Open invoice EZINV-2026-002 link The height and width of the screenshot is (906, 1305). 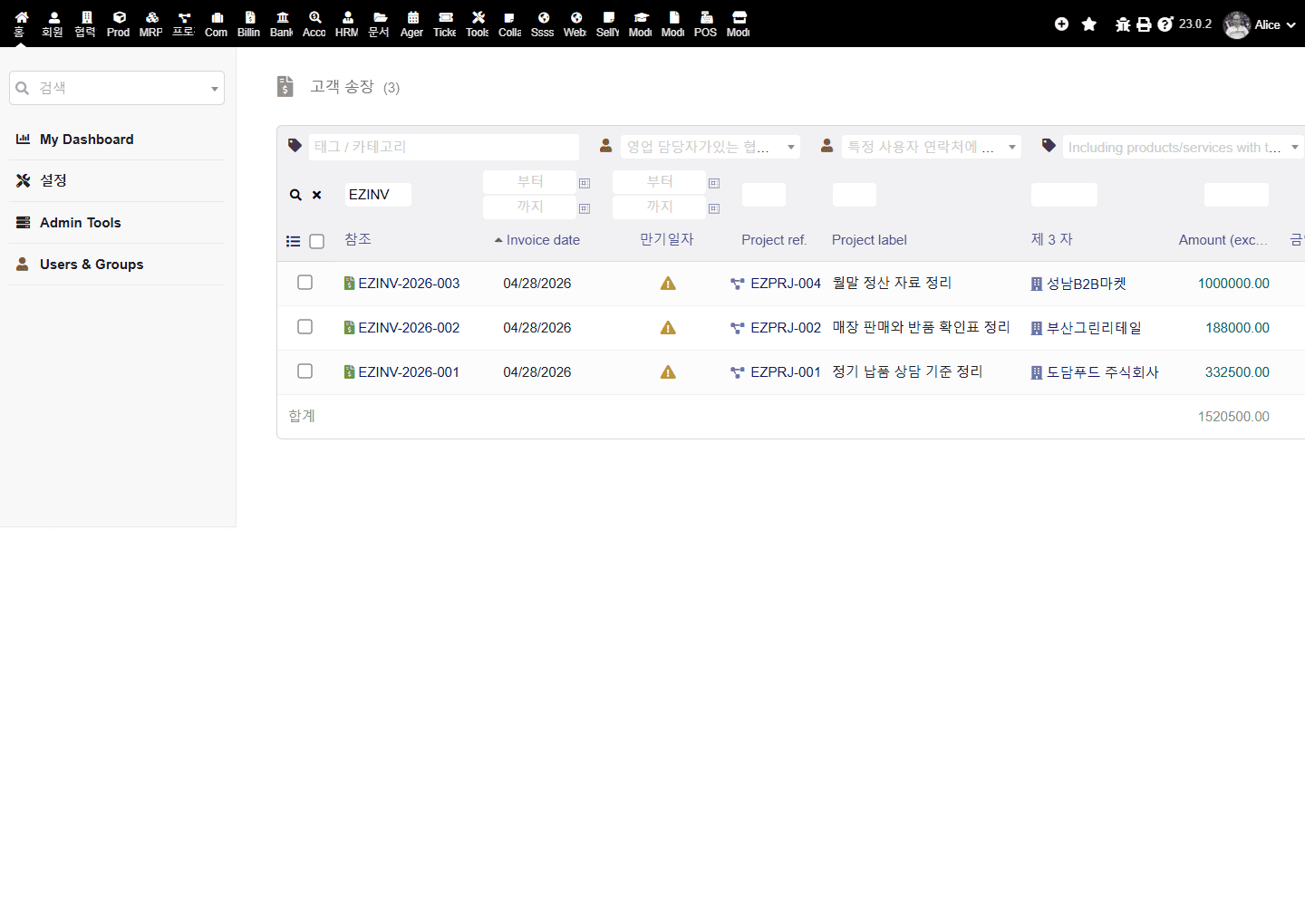(409, 328)
